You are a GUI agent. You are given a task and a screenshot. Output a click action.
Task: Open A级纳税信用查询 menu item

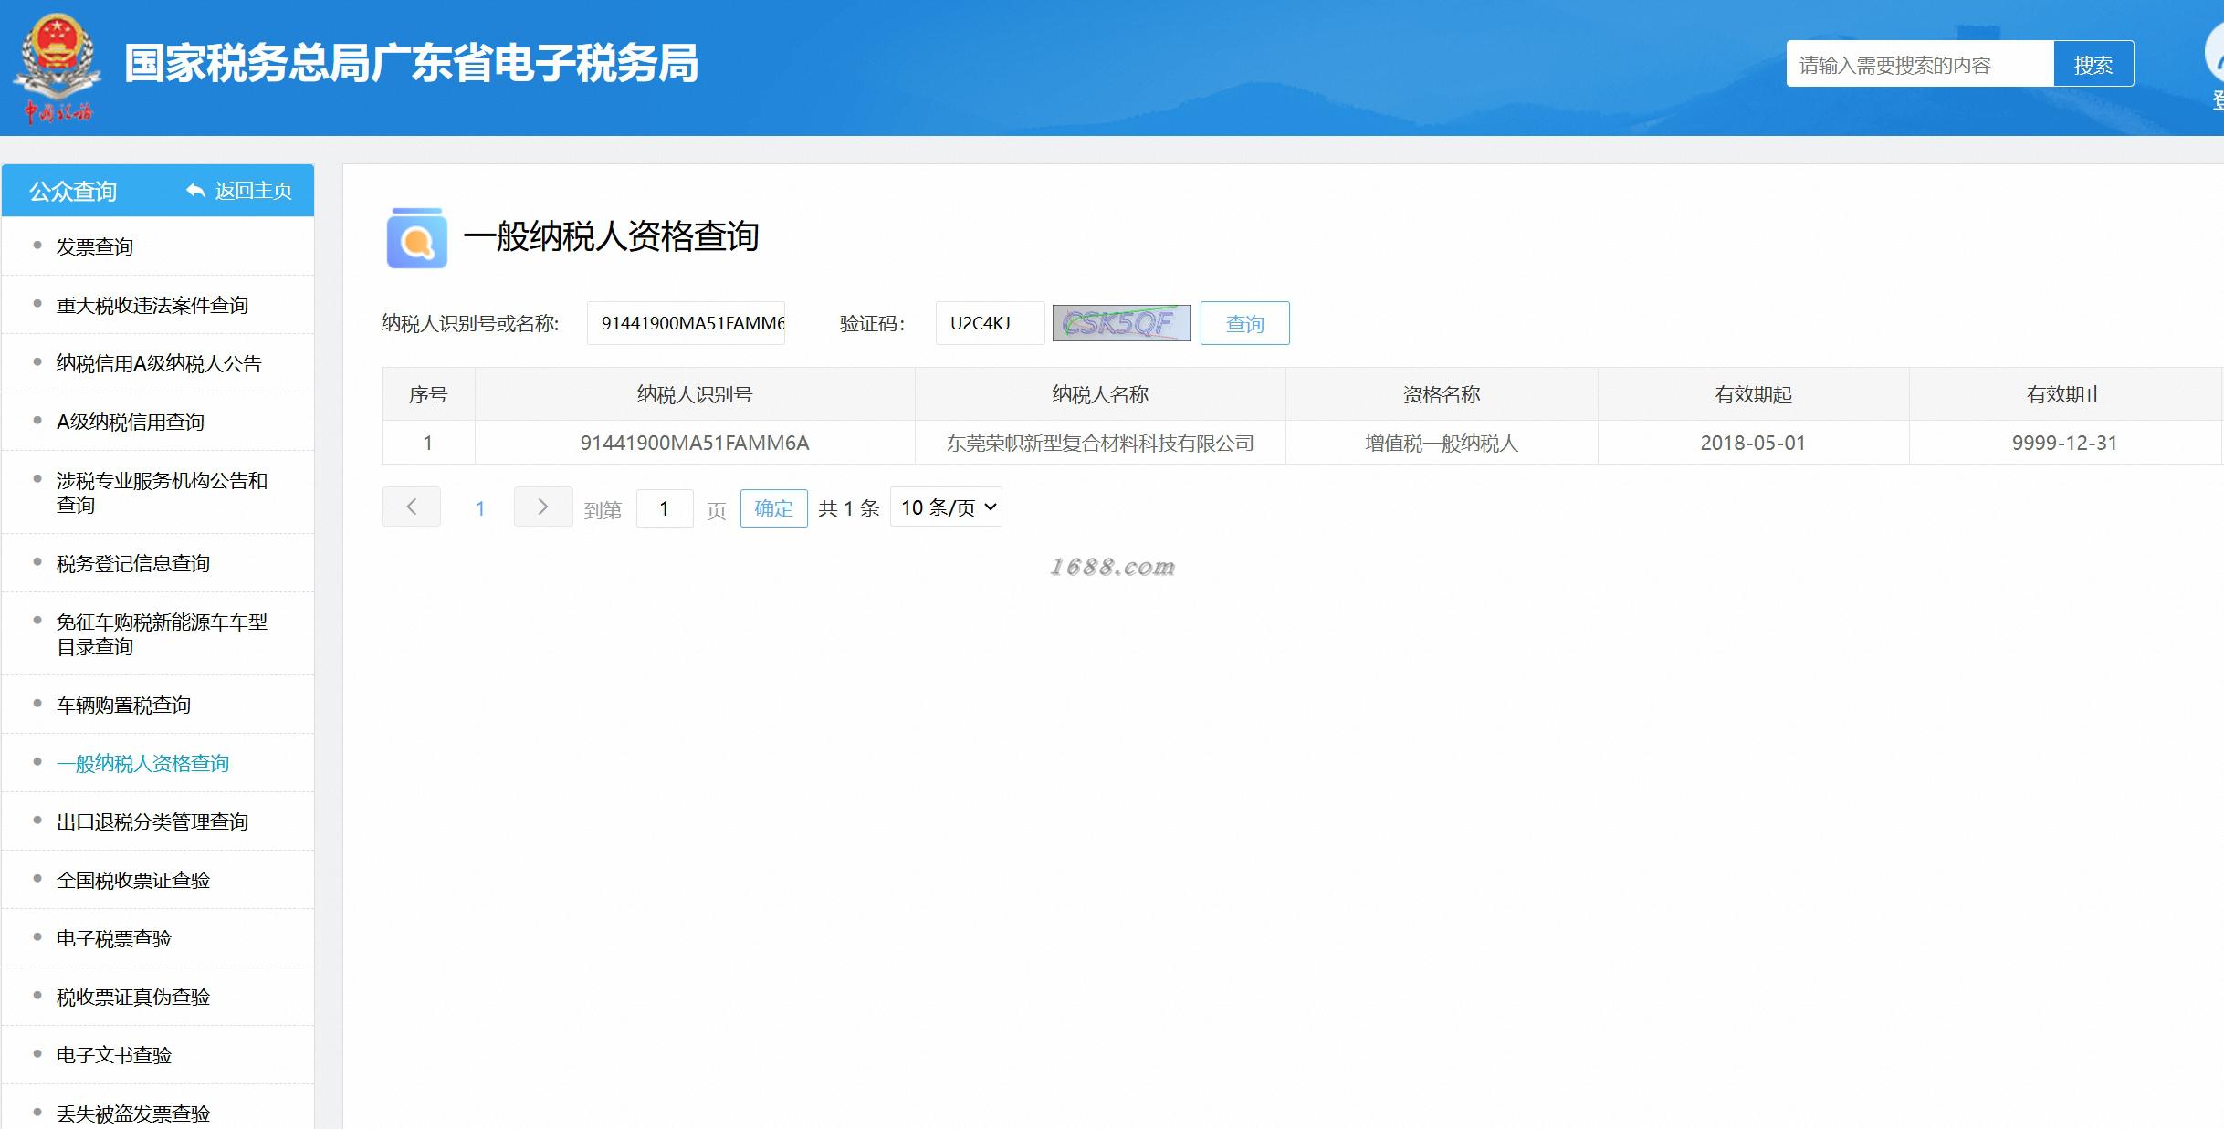pos(131,422)
